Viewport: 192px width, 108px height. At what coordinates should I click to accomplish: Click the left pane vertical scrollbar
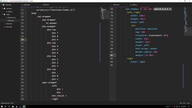(x=100, y=43)
